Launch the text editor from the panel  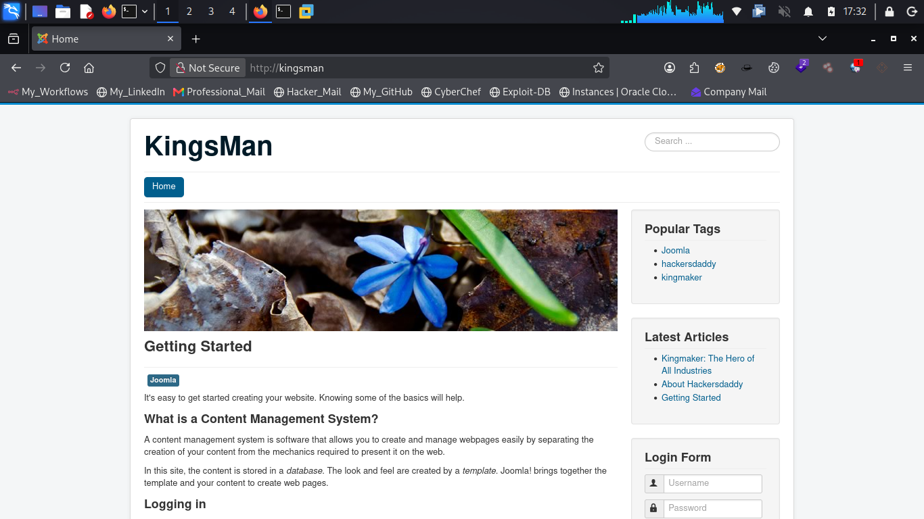click(86, 11)
